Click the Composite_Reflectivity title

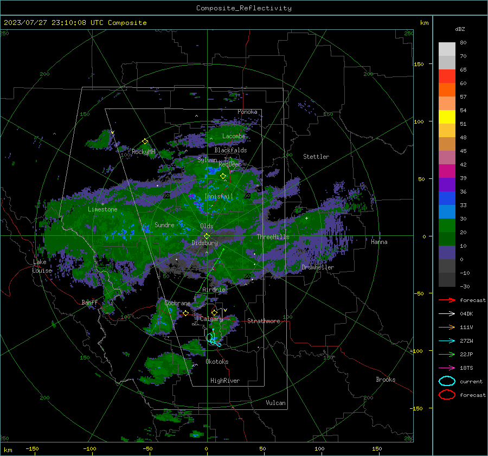[x=243, y=8]
